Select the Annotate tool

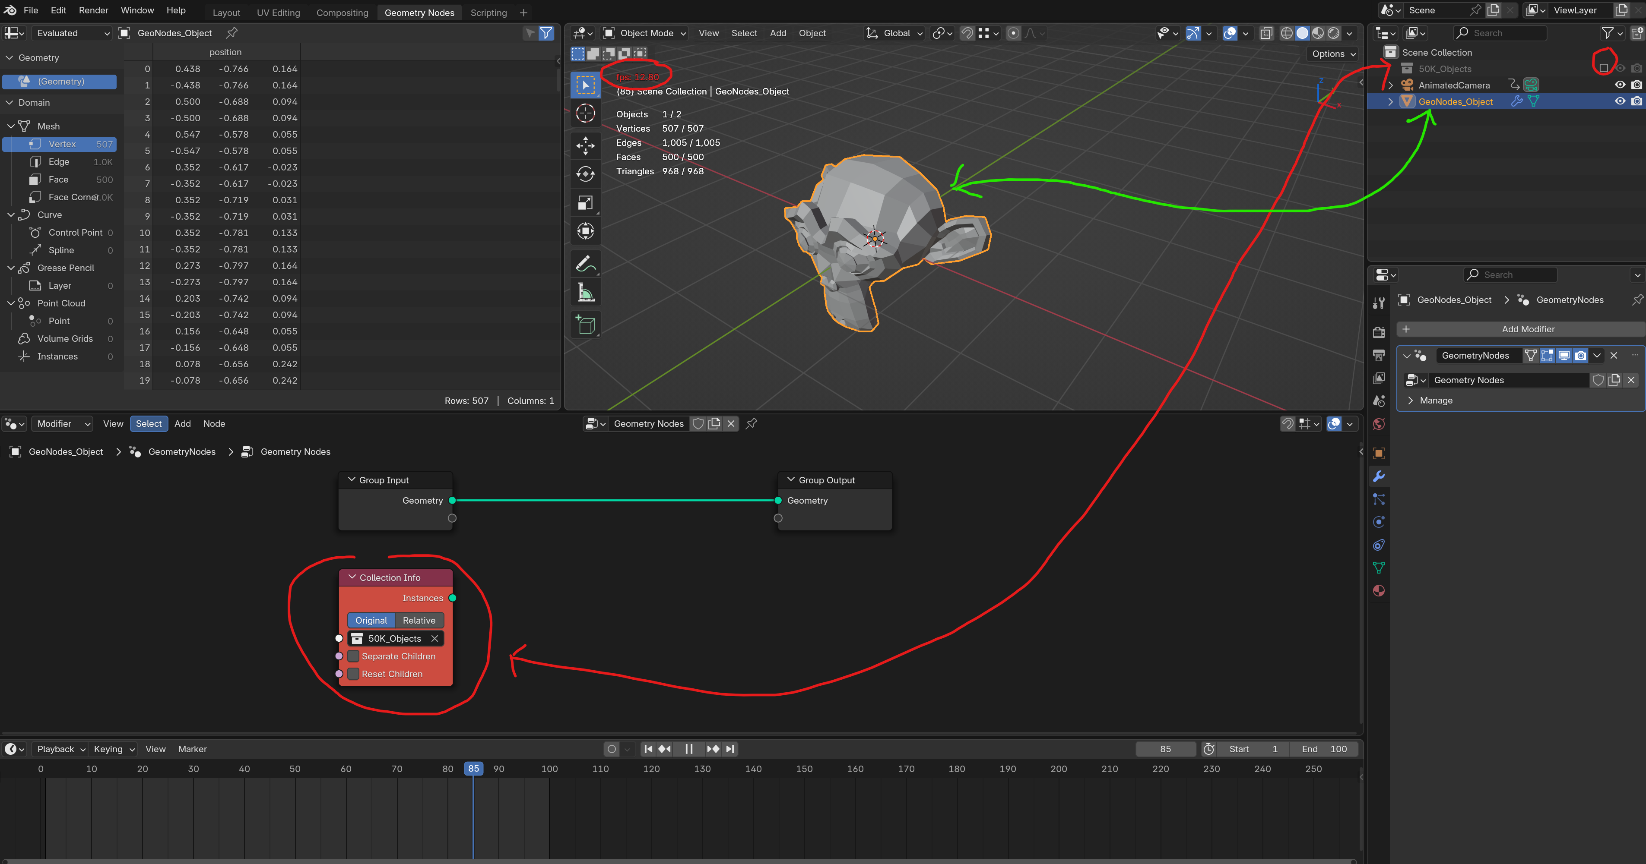point(585,264)
